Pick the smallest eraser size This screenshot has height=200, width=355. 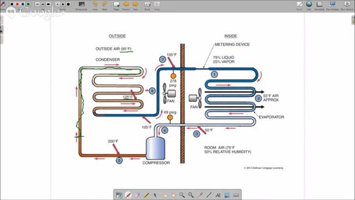tap(58, 4)
